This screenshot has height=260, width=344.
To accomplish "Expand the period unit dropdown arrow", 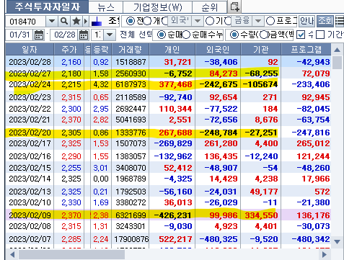I will click(x=110, y=35).
